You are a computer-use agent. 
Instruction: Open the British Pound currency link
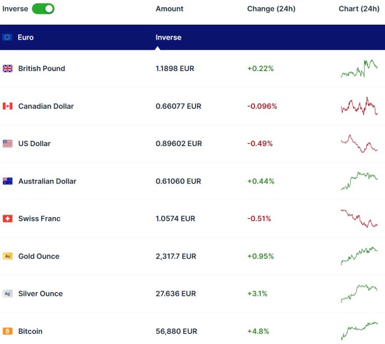[42, 69]
